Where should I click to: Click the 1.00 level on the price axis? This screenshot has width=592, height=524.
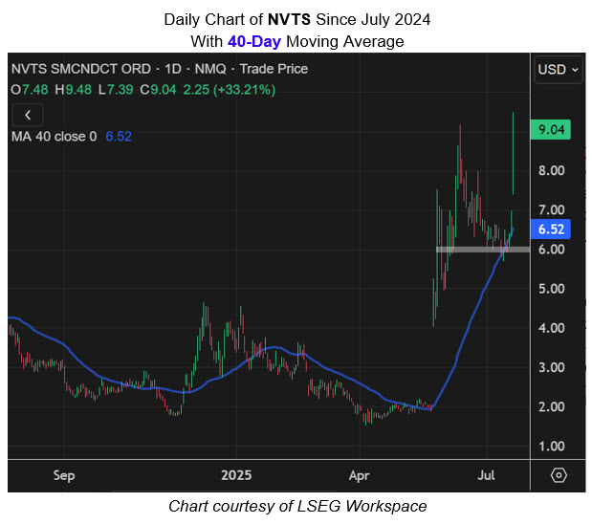coord(550,446)
